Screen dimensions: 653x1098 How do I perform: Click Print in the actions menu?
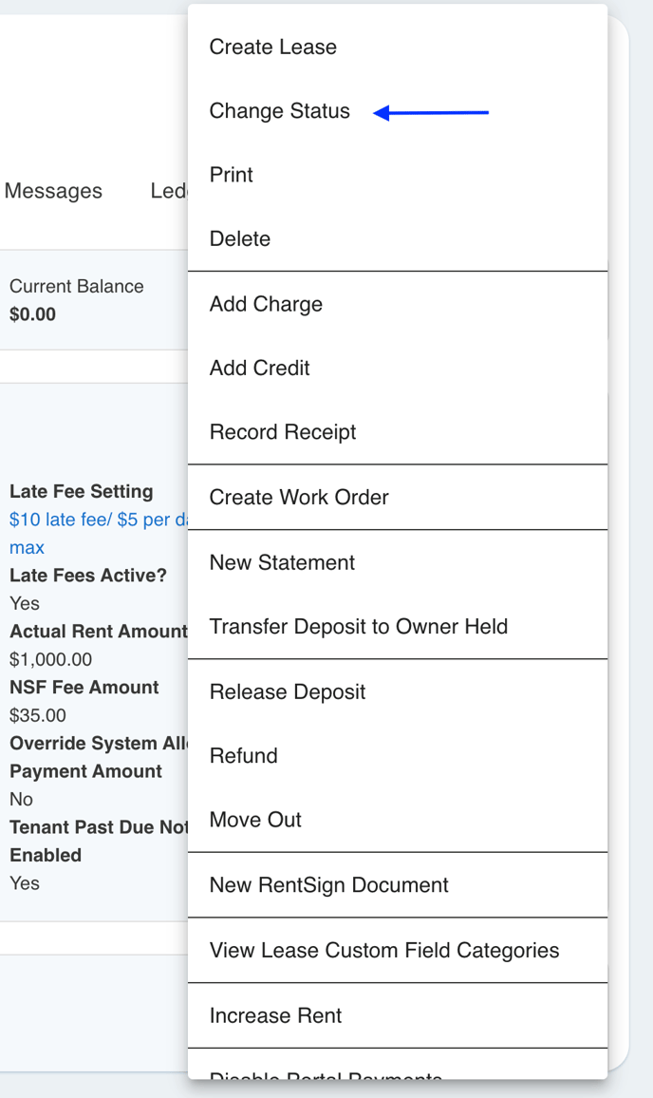pos(232,175)
